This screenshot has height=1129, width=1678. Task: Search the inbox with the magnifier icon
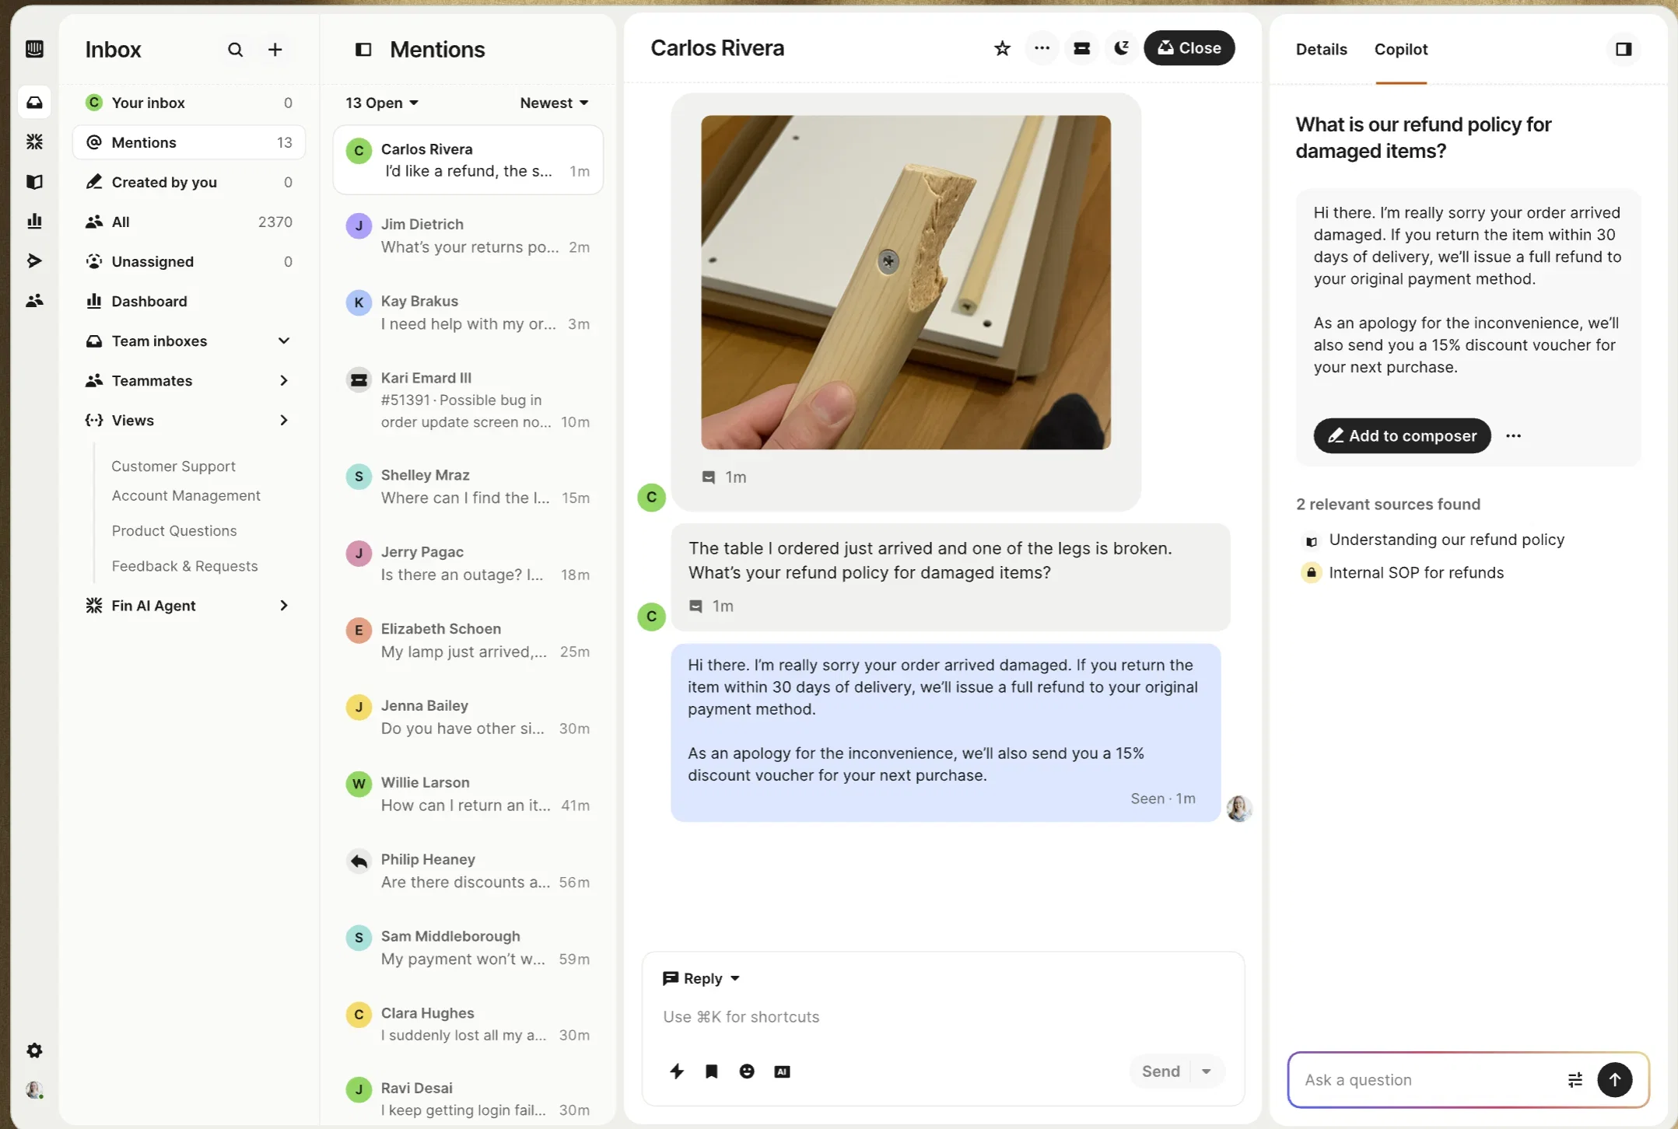[235, 50]
